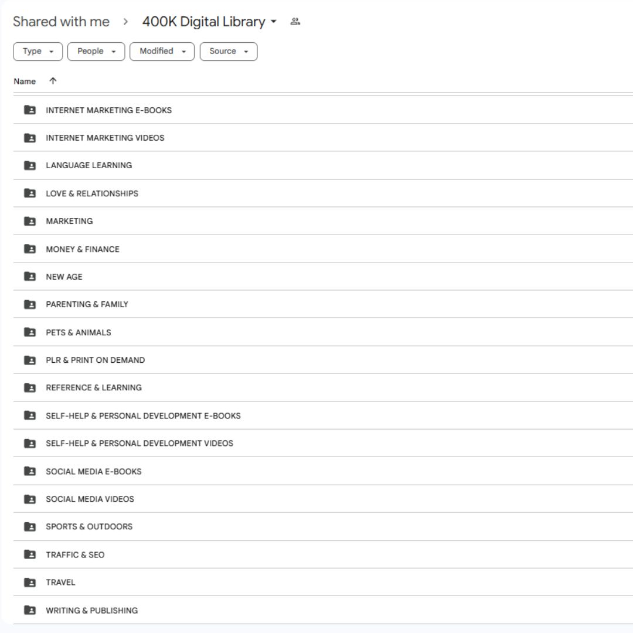Expand the Modified filter dropdown

pos(162,51)
